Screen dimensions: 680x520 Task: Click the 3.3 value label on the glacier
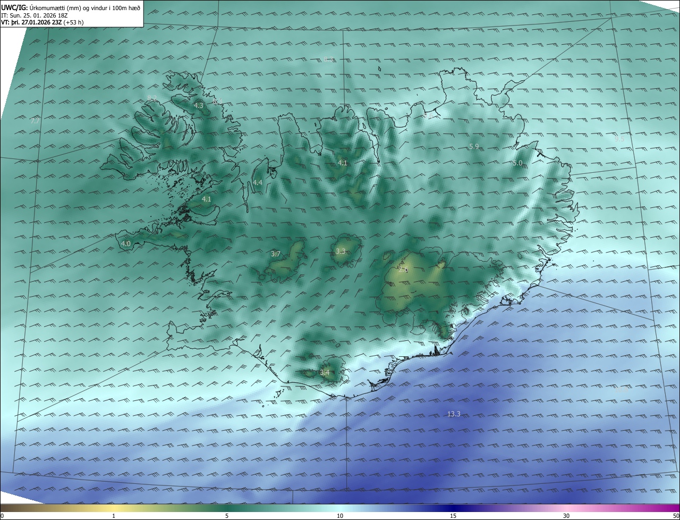tap(341, 251)
